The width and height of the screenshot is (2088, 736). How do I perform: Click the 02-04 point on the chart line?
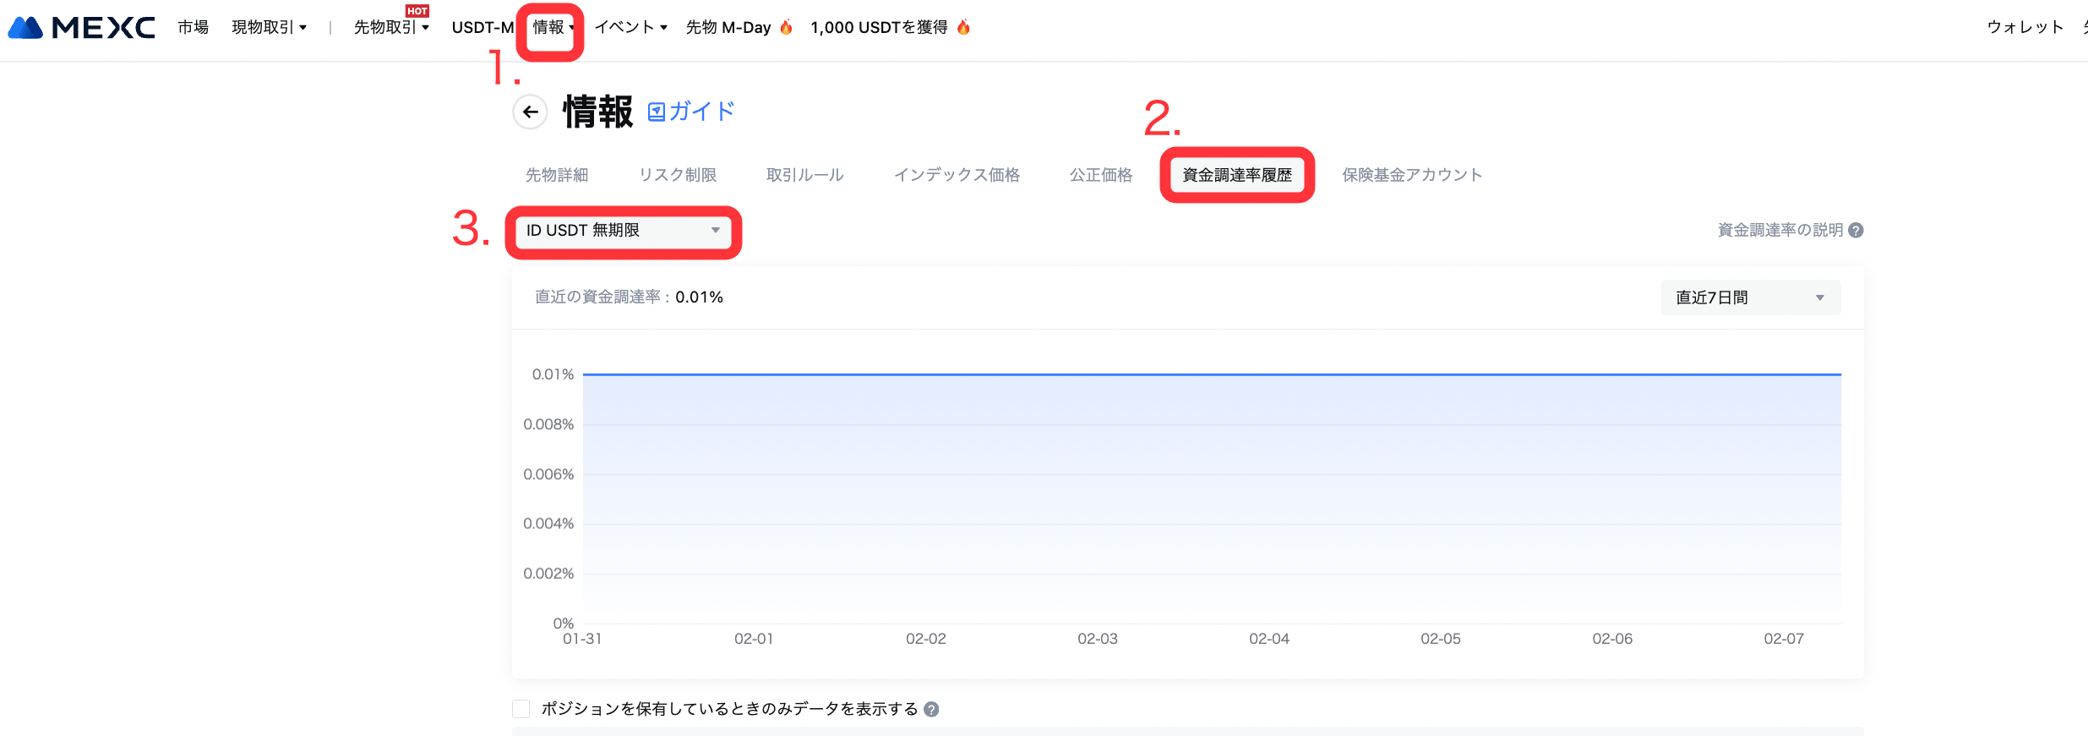coord(1269,374)
